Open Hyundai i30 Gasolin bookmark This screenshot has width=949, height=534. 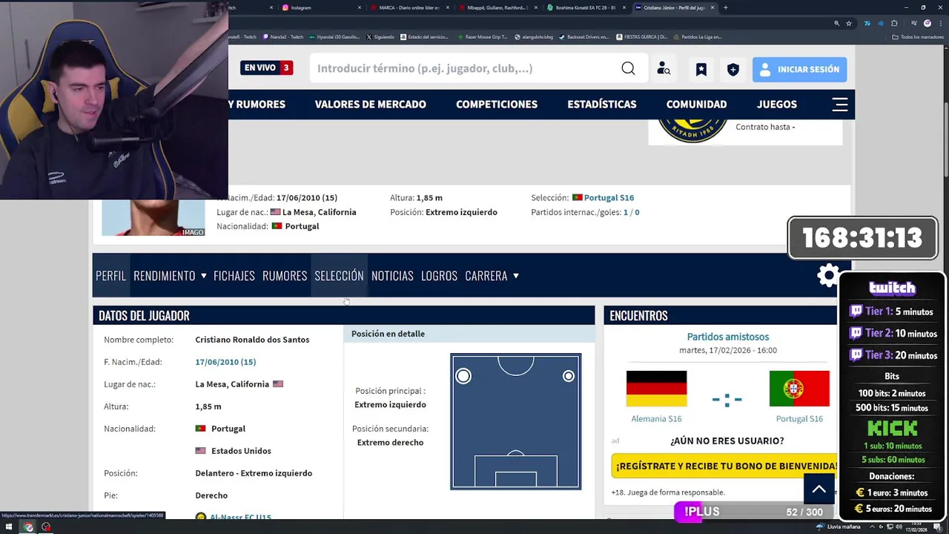point(334,36)
